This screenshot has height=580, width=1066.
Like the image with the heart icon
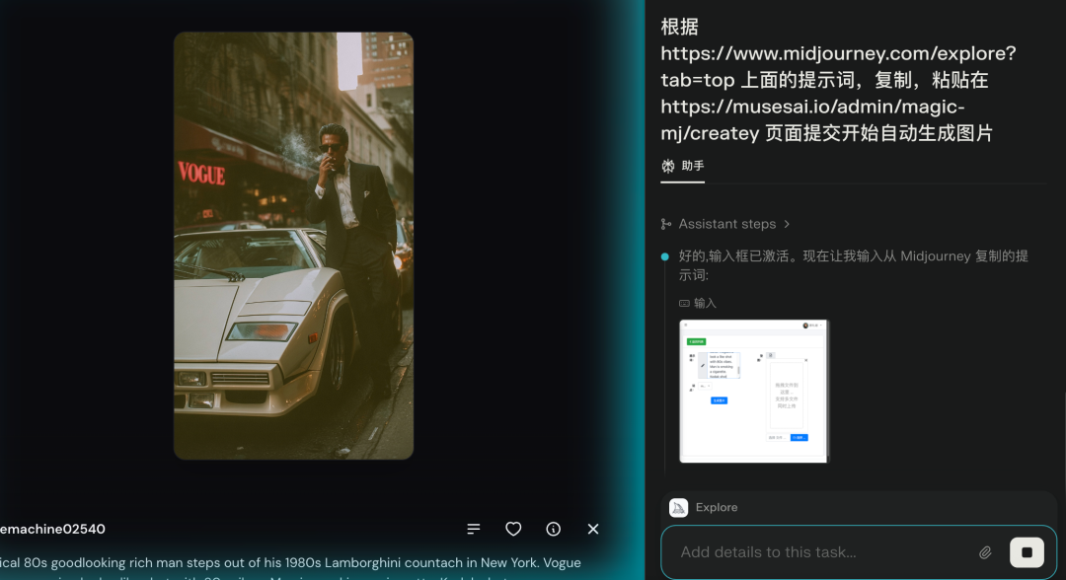pos(513,530)
